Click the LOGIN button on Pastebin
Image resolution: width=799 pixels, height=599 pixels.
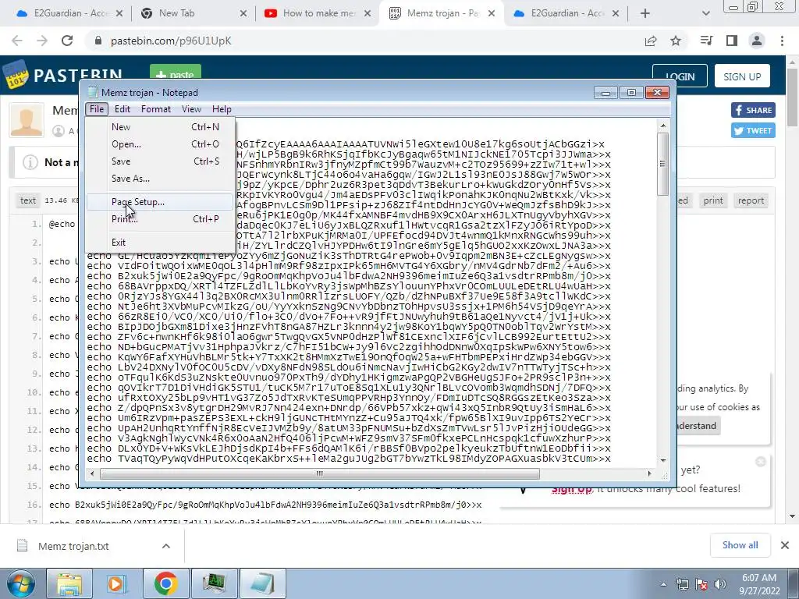pos(680,76)
